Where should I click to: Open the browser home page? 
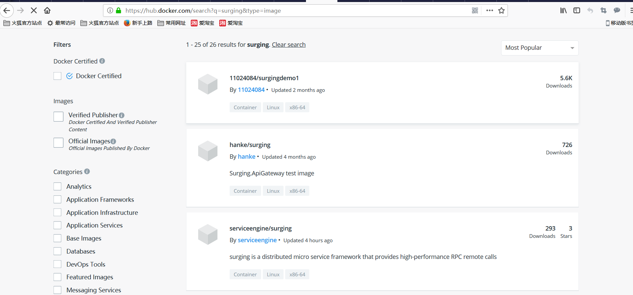click(47, 11)
